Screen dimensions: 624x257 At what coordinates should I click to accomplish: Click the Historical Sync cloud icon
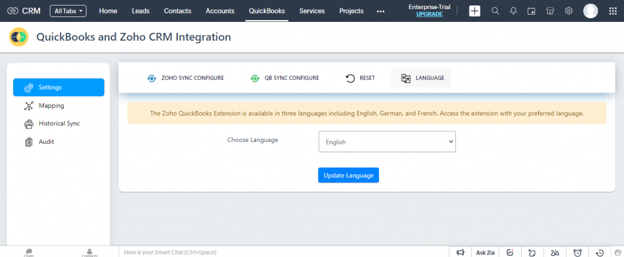[29, 124]
